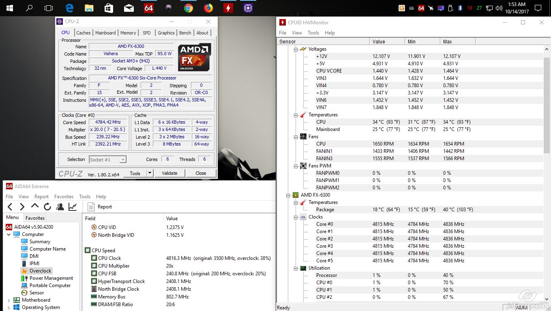Open the AIDA64 Report wizard

tap(100, 207)
